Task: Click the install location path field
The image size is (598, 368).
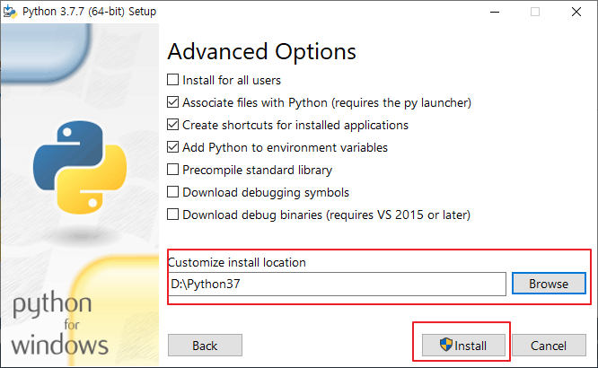Action: click(337, 284)
